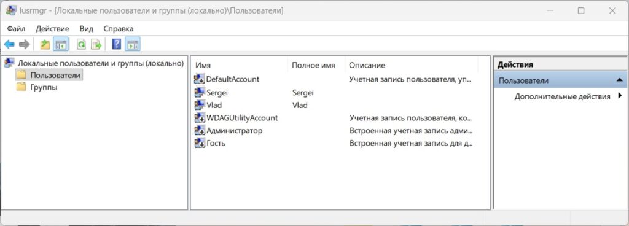Viewport: 629px width, 226px height.
Task: Click the DefaultAccount user icon
Action: [200, 79]
